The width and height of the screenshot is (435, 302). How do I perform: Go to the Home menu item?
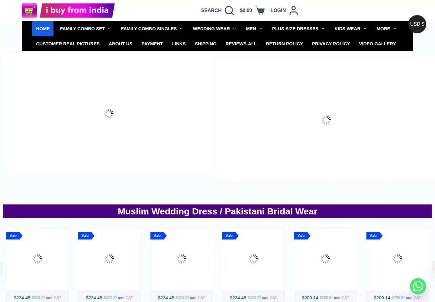coord(43,29)
